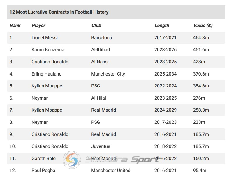Screen dimensions: 227x183
Task: Select the 233m contract value
Action: pos(199,122)
